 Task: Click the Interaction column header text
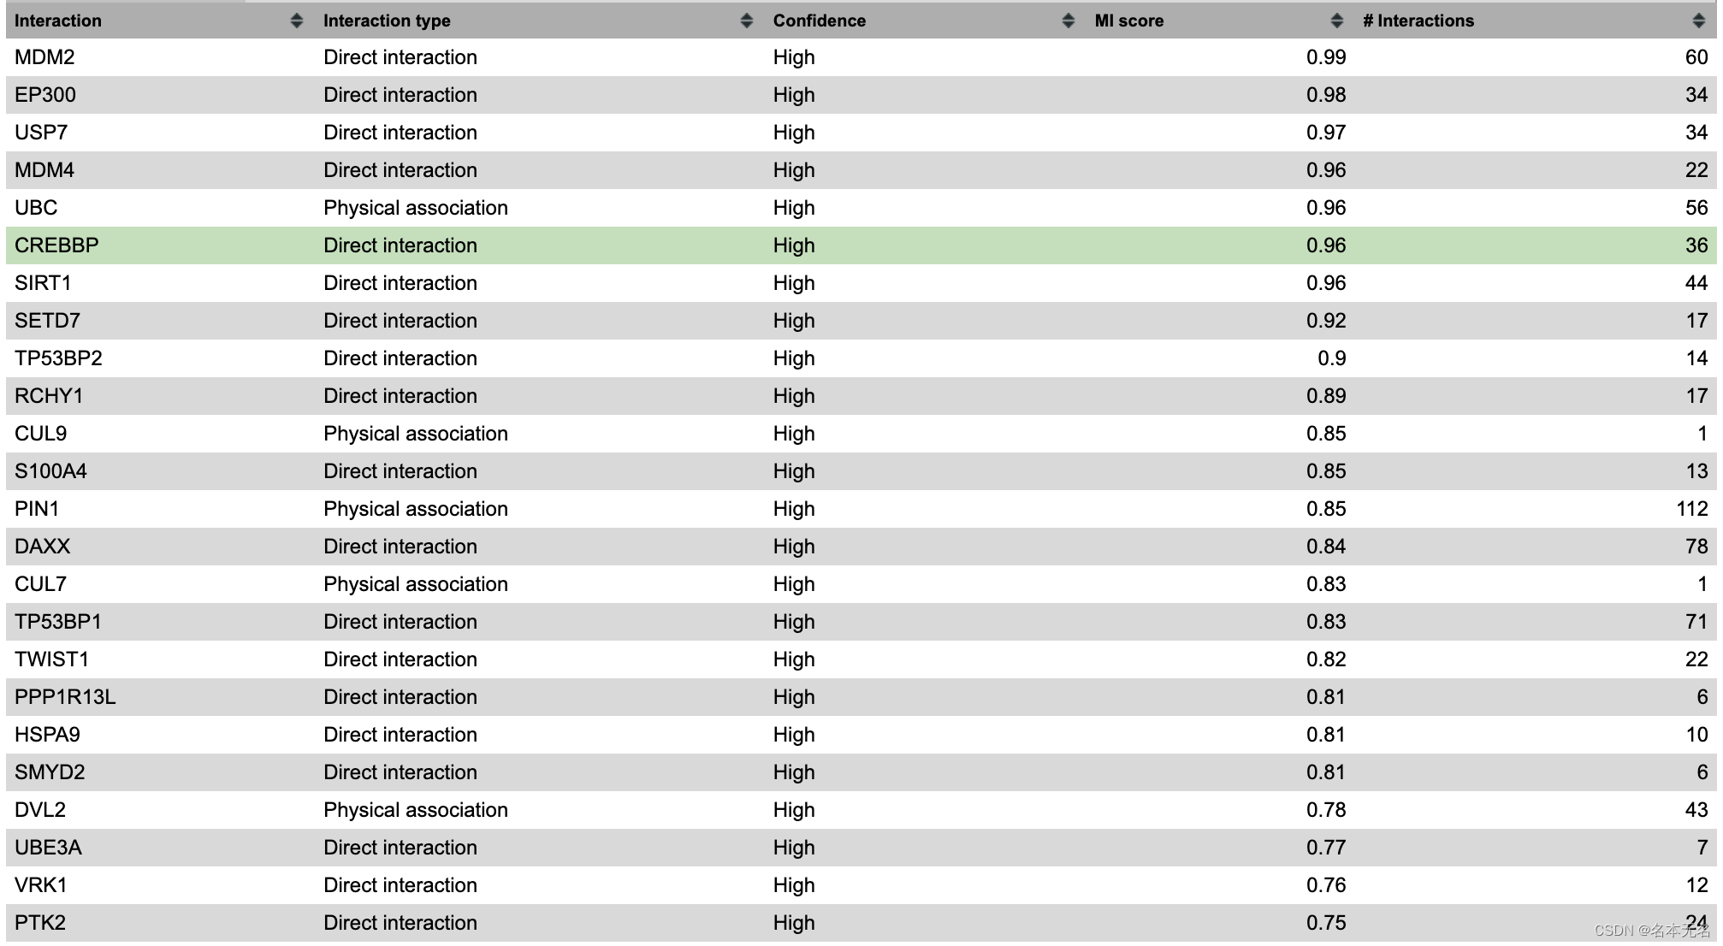click(58, 21)
